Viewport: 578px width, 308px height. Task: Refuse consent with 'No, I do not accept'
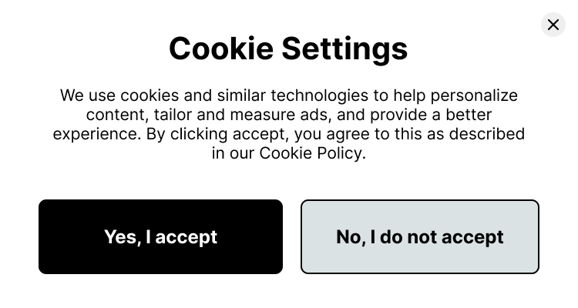coord(419,237)
